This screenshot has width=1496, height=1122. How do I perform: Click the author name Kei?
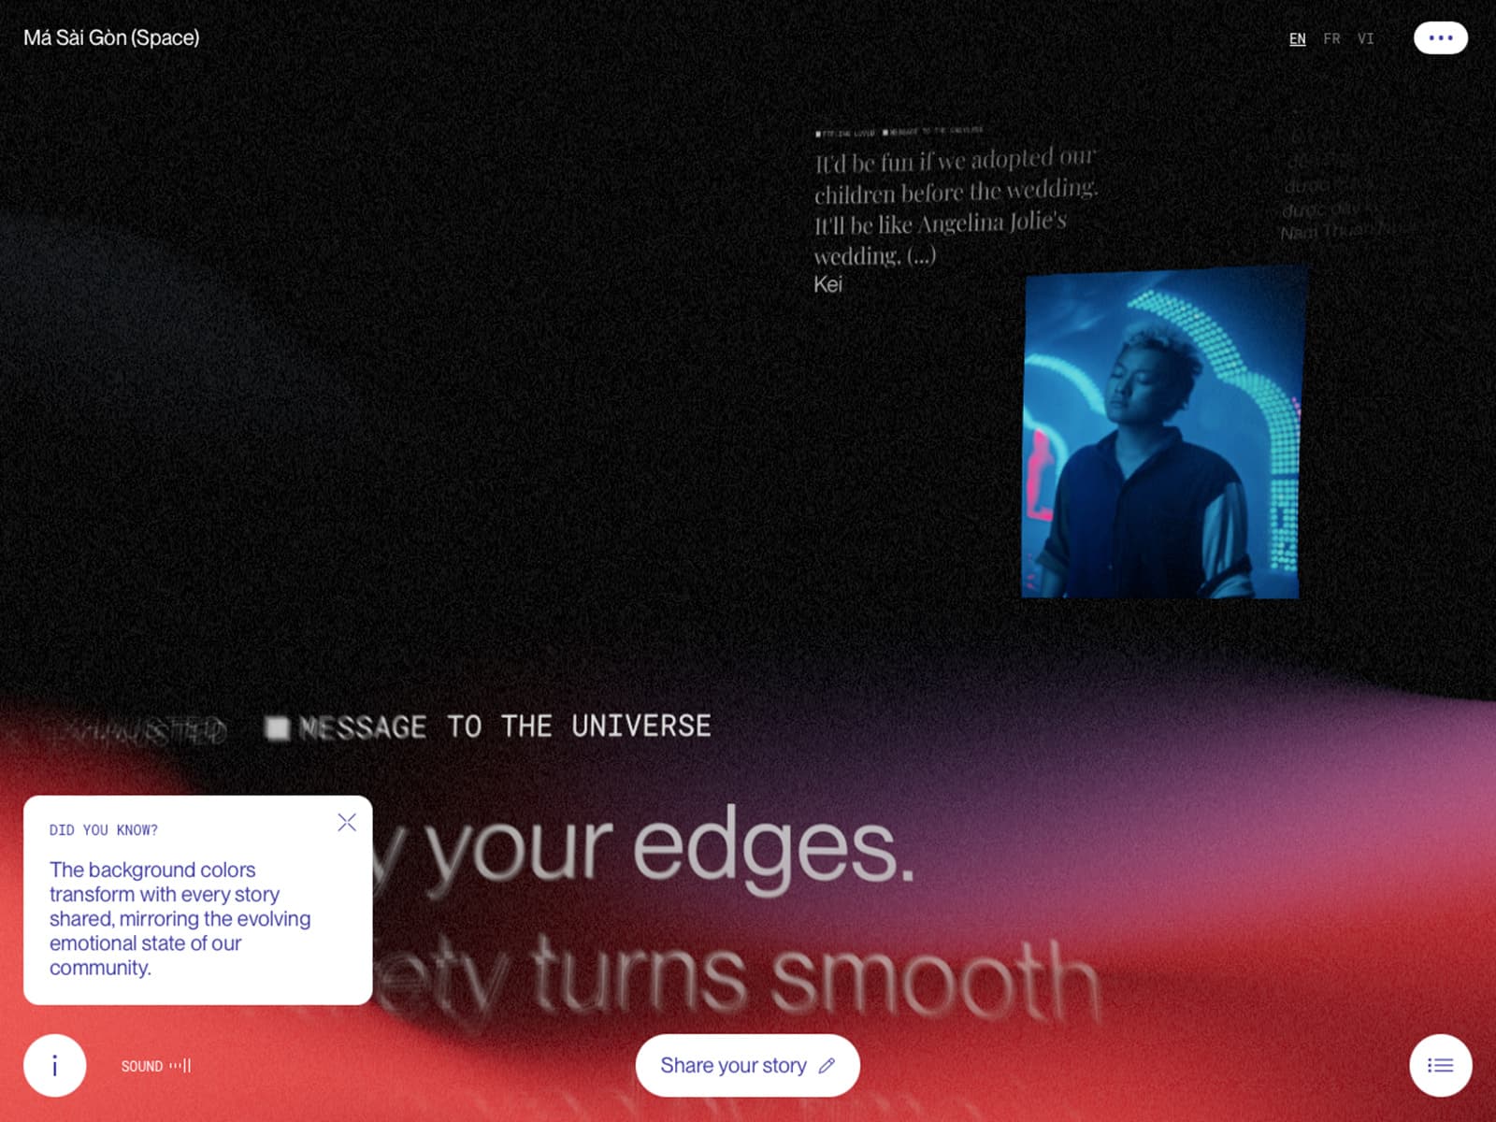[827, 284]
